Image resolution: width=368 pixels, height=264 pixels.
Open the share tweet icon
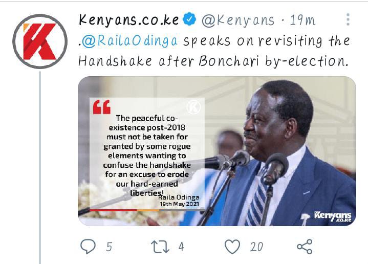pos(305,247)
